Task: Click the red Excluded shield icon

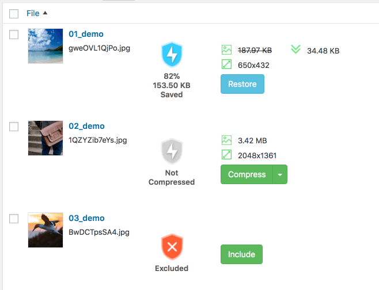Action: click(x=172, y=247)
